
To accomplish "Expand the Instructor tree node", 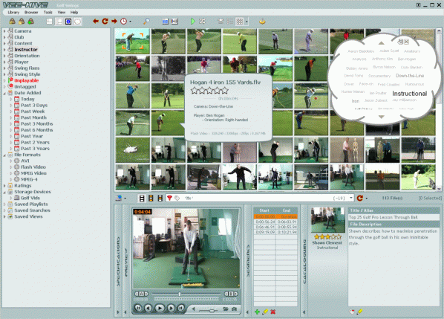I will [x=4, y=50].
